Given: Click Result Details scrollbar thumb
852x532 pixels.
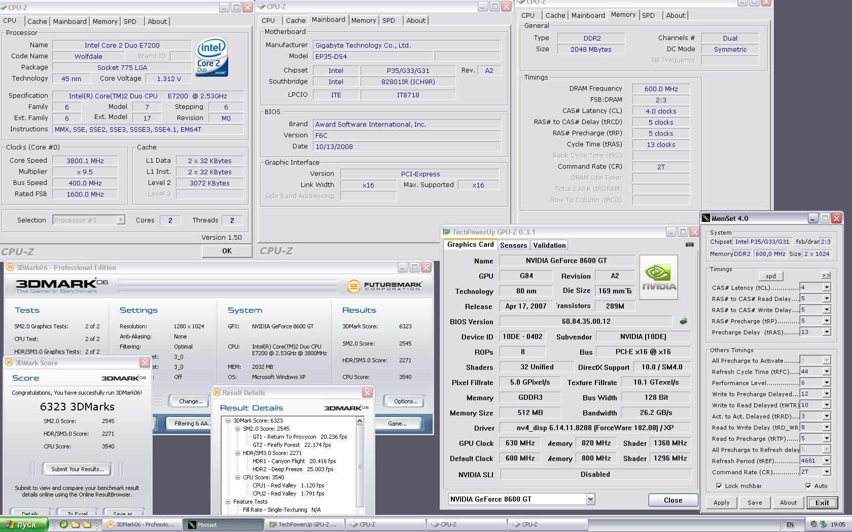Looking at the screenshot, I should coord(360,466).
